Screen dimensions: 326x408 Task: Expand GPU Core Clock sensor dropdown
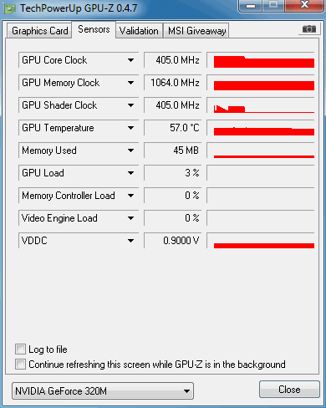click(130, 60)
